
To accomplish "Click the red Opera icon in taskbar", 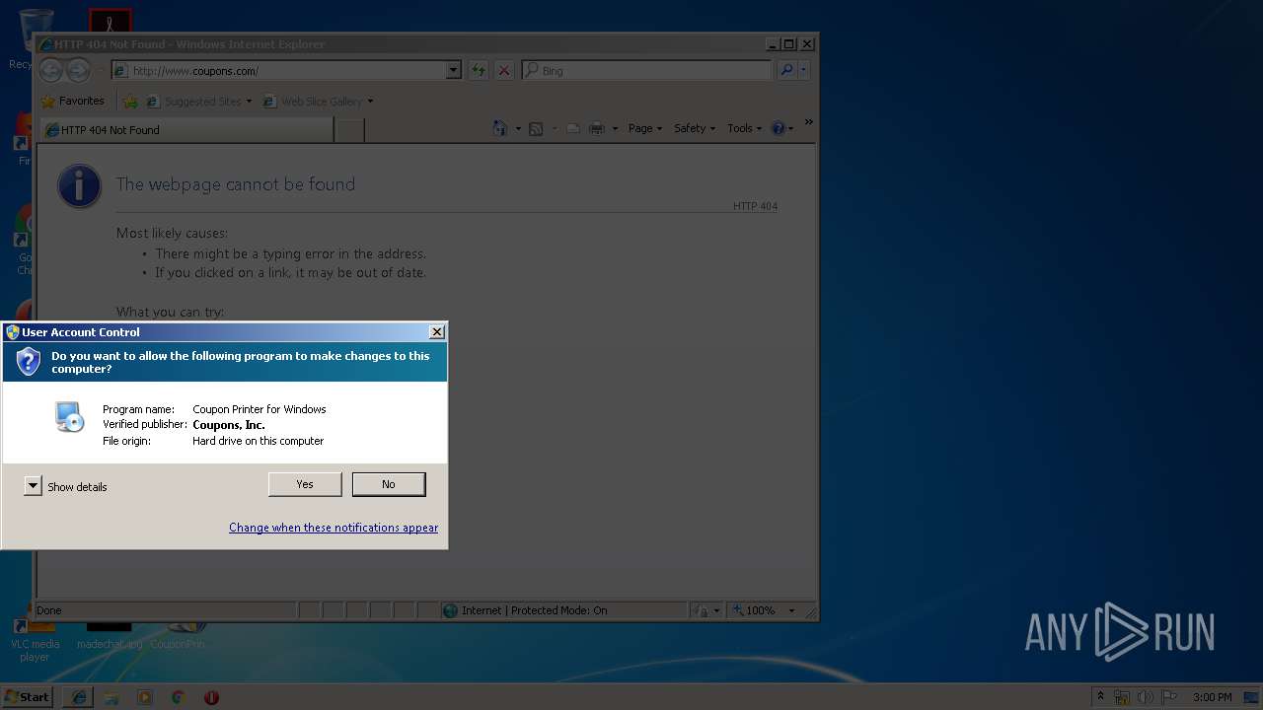I will (211, 697).
